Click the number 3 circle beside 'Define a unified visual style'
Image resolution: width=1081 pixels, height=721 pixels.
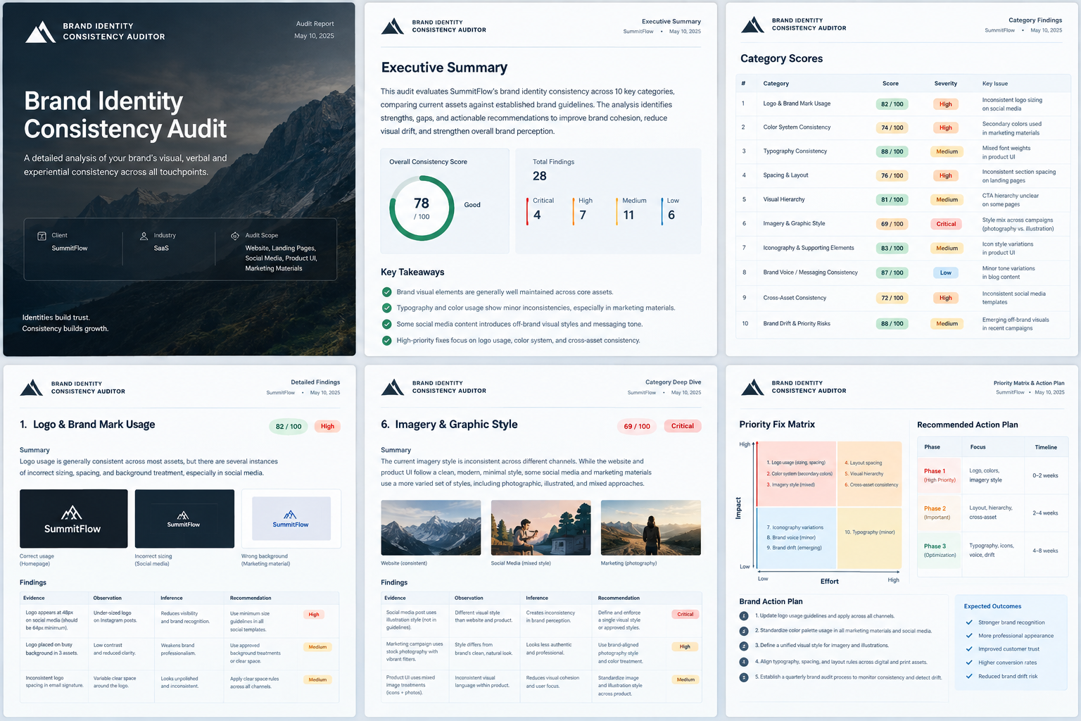(x=744, y=646)
